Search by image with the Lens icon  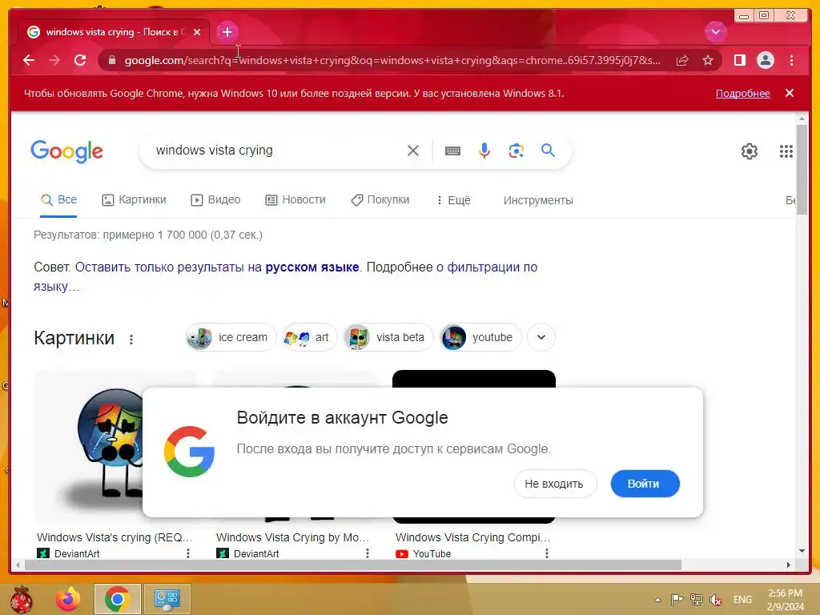[517, 151]
